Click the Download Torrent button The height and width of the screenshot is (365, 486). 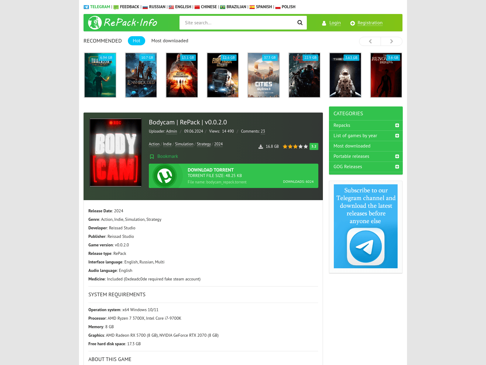point(234,176)
